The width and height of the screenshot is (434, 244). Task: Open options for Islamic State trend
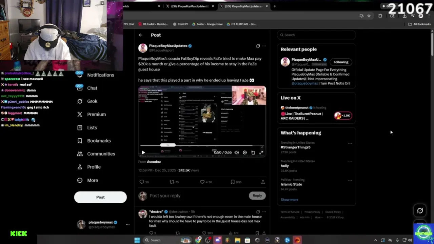[350, 181]
